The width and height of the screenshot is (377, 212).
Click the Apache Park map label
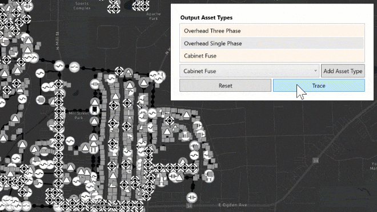click(154, 17)
